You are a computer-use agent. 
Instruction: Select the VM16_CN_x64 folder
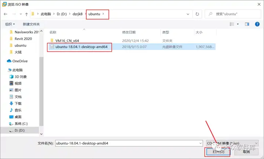[67, 41]
